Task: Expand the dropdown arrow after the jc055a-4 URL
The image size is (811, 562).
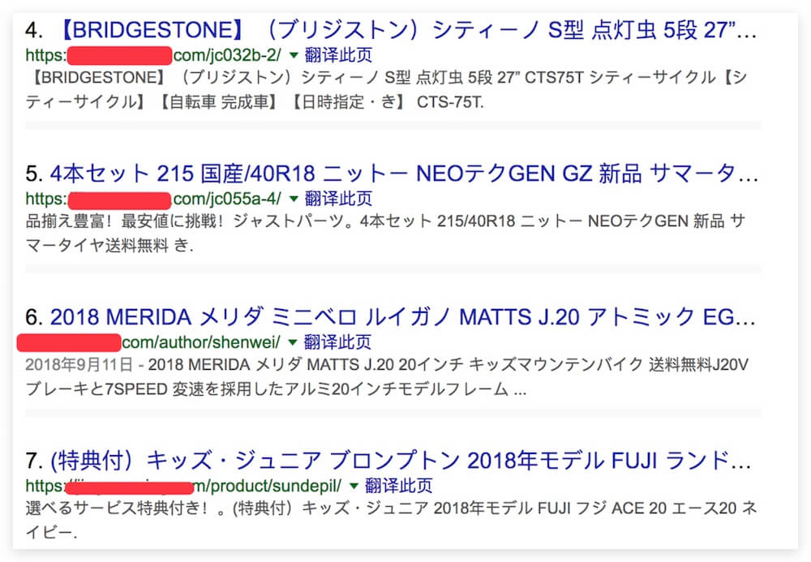Action: [x=294, y=198]
